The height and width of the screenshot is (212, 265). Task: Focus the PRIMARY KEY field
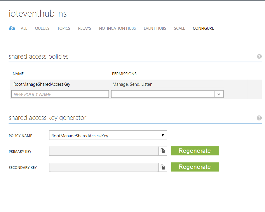click(x=104, y=151)
